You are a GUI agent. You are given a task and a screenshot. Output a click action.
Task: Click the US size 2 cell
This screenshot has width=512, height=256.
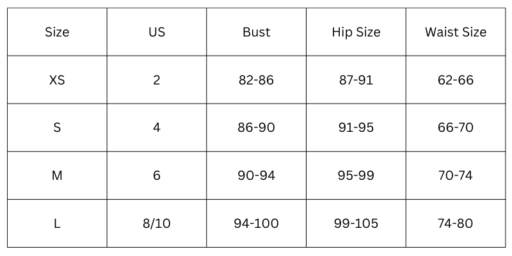(157, 80)
